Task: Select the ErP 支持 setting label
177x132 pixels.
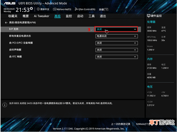Action: tap(14, 29)
